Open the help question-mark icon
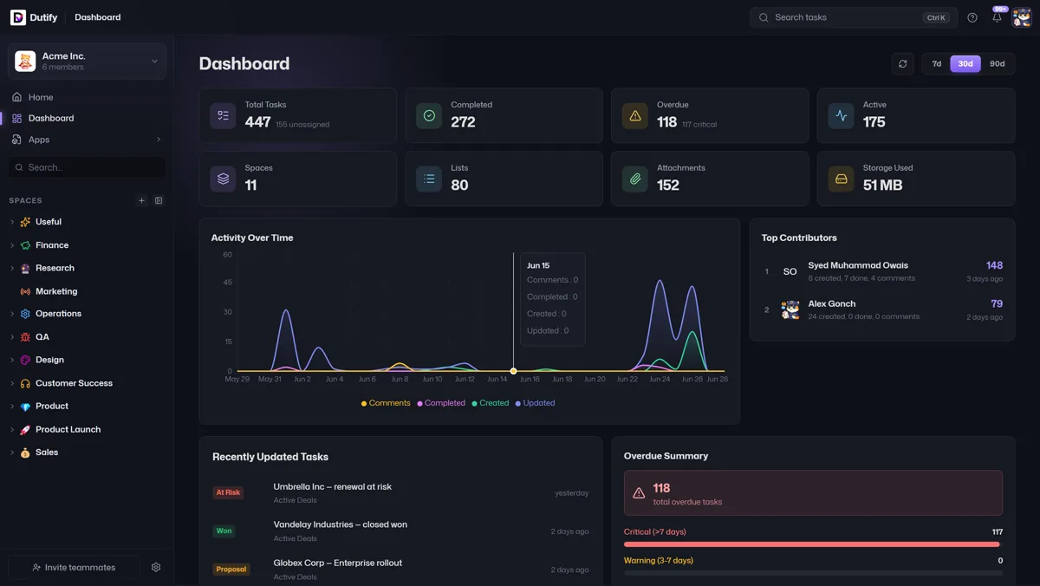 (x=972, y=17)
